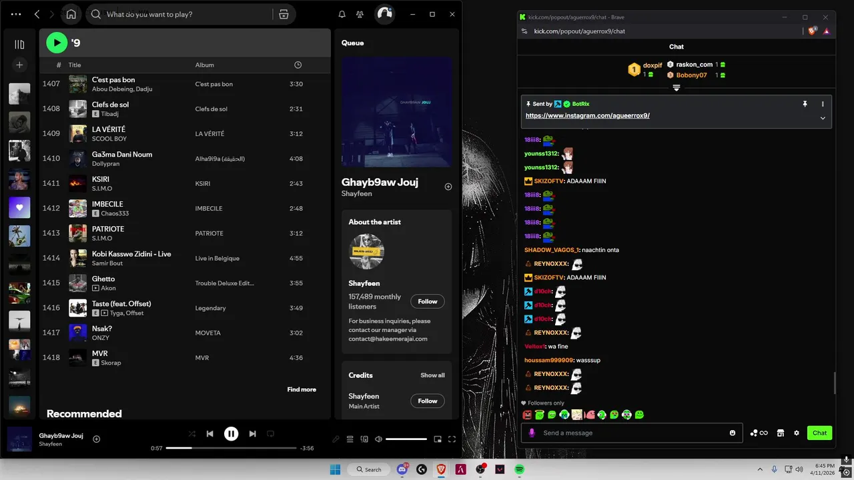Expand Your Library sidebar icon
Image resolution: width=854 pixels, height=480 pixels.
click(19, 44)
